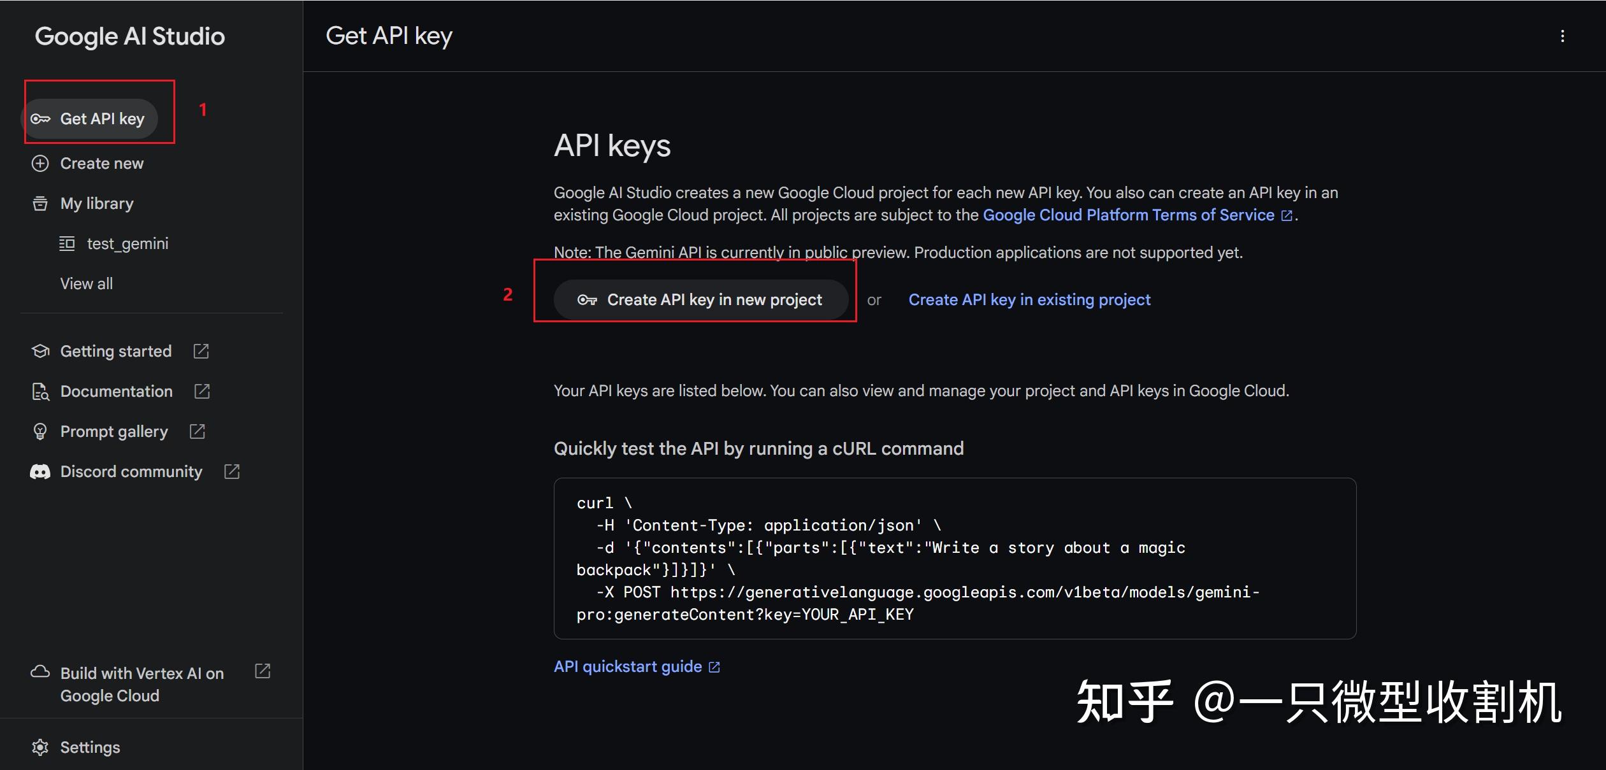1606x770 pixels.
Task: Click the Get API key page header
Action: click(x=388, y=36)
